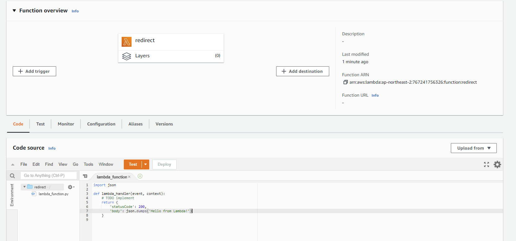
Task: Open lambda_function.py in file tree
Action: pyautogui.click(x=54, y=194)
